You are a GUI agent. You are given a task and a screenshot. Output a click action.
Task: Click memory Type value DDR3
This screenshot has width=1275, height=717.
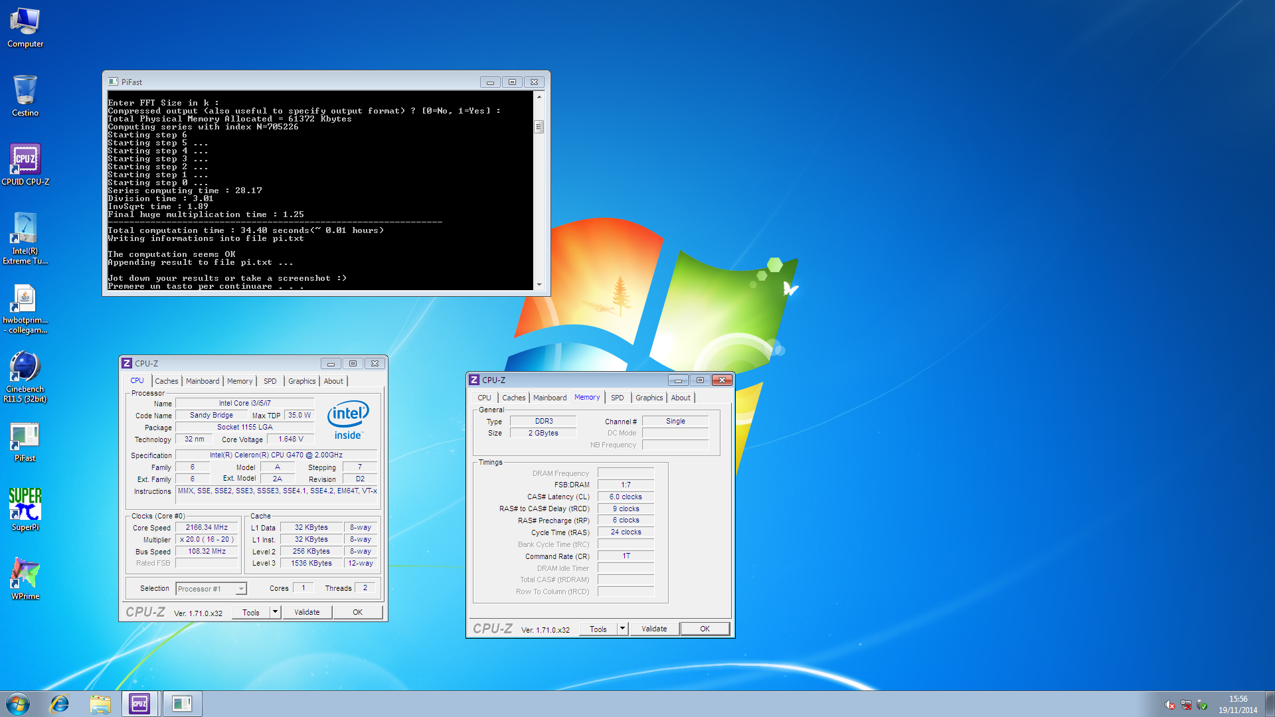[543, 421]
